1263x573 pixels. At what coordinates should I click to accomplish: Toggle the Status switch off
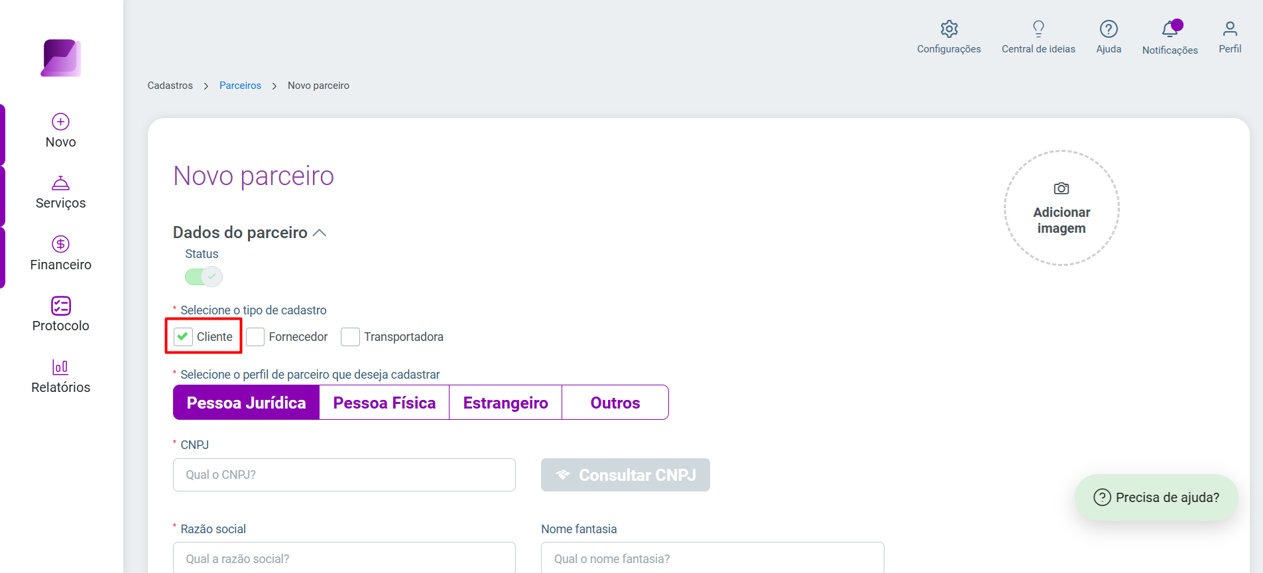pos(204,277)
